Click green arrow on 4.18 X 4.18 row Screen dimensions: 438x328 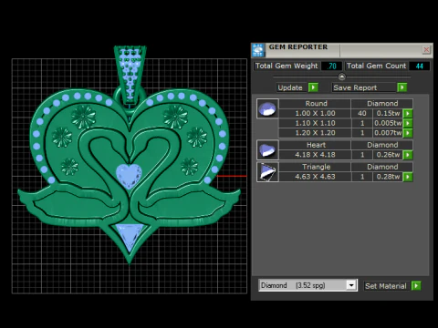[408, 155]
